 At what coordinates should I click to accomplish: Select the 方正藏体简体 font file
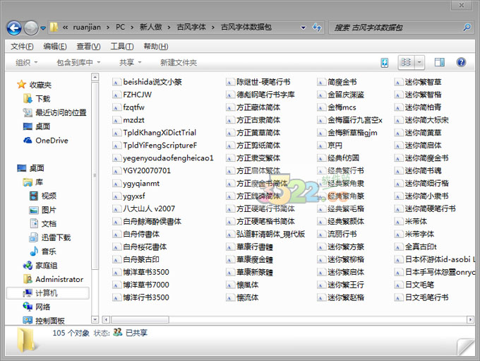coord(253,107)
